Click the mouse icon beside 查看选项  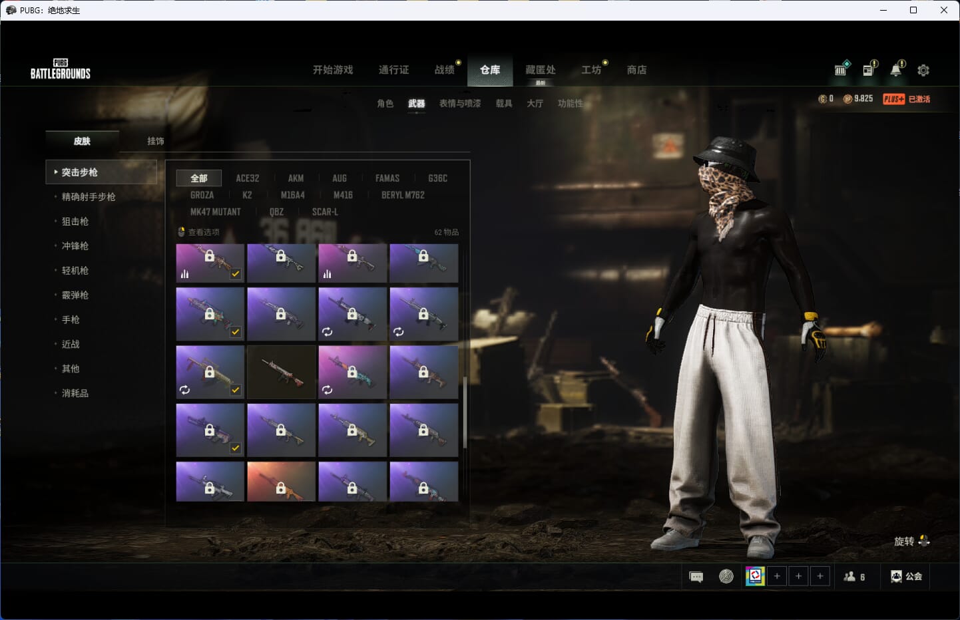[181, 232]
